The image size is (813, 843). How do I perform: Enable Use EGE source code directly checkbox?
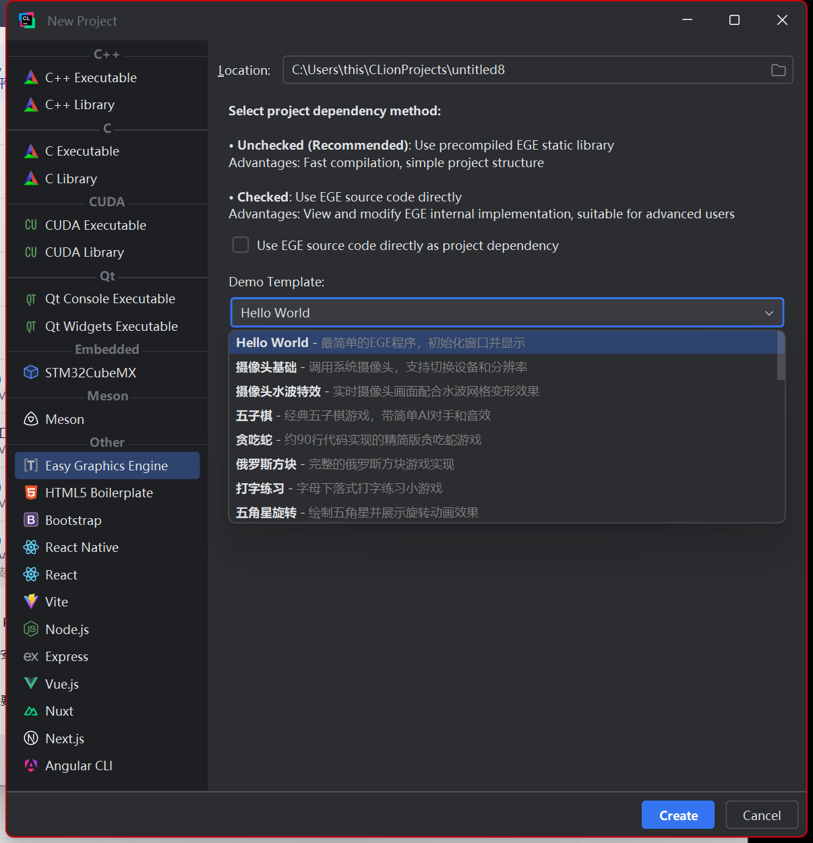coord(241,245)
